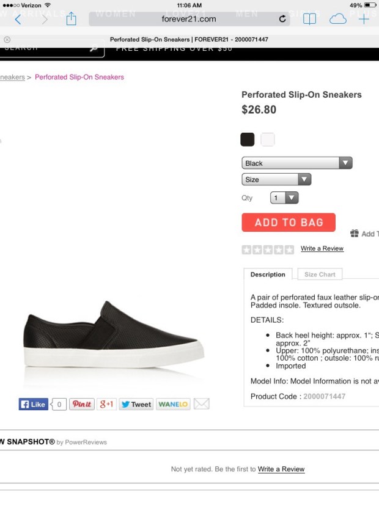379x505 pixels.
Task: Open the Safari bookmarks book icon
Action: (310, 19)
